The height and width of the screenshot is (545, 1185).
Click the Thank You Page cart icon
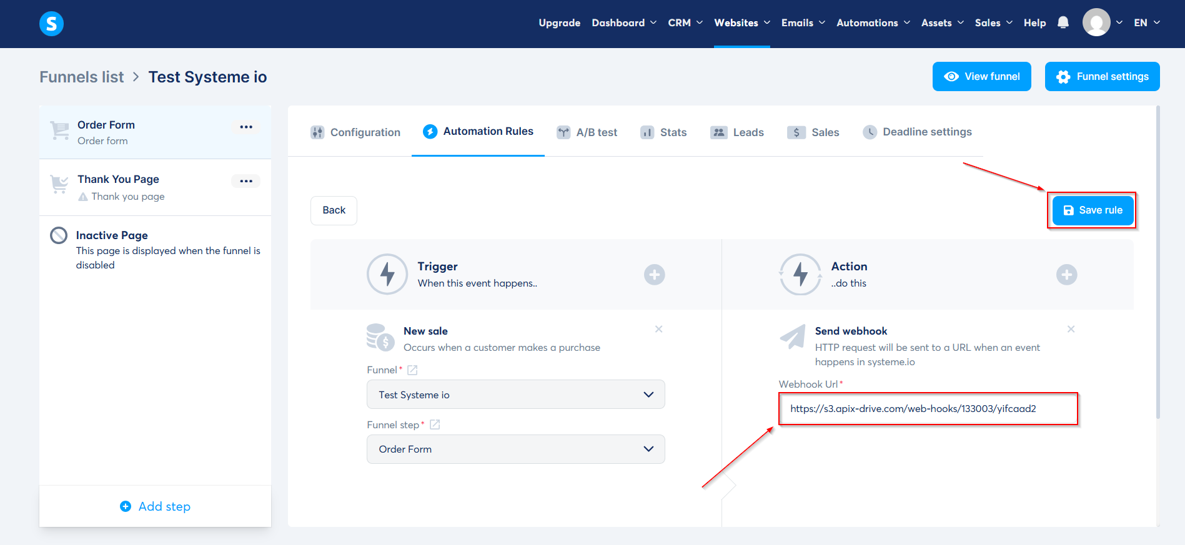coord(59,184)
